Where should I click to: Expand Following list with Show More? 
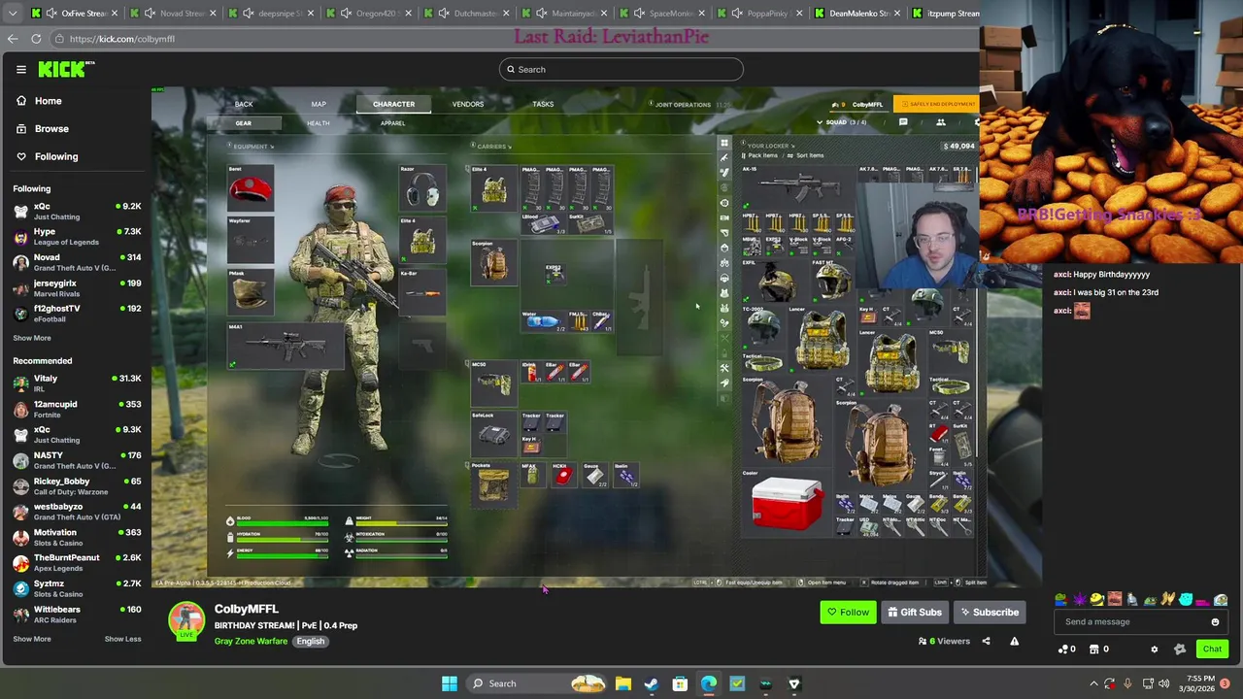pos(32,338)
